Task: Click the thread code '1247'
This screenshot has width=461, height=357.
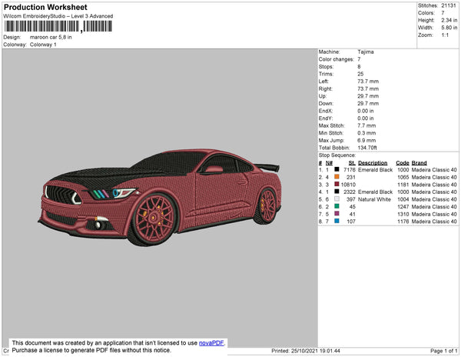Action: 403,207
